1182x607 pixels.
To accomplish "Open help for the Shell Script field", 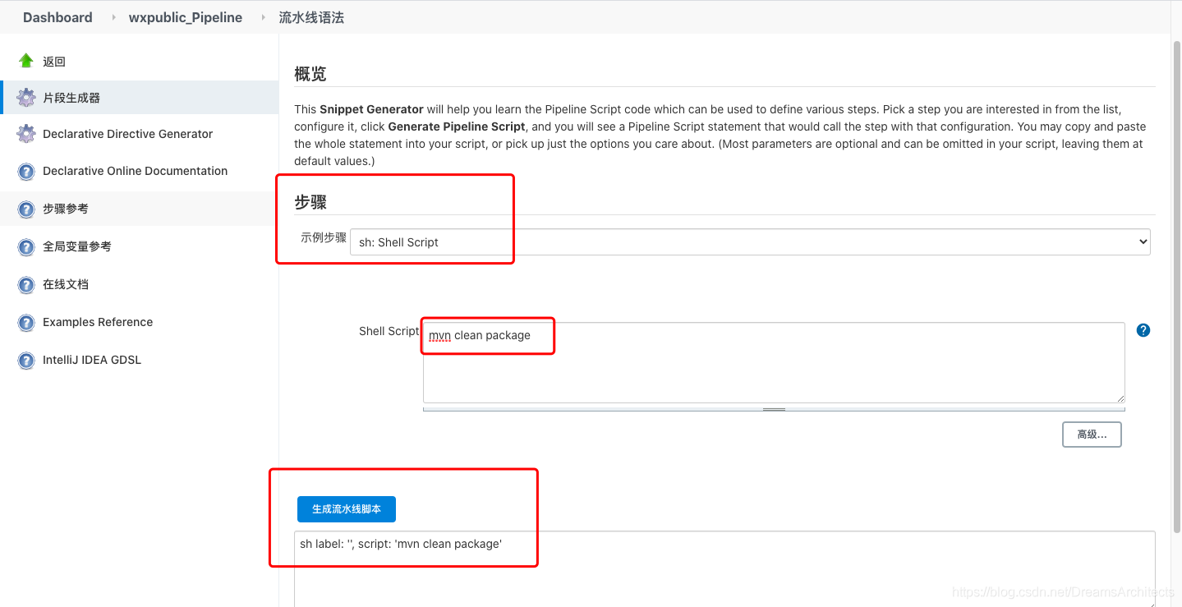I will click(x=1143, y=330).
